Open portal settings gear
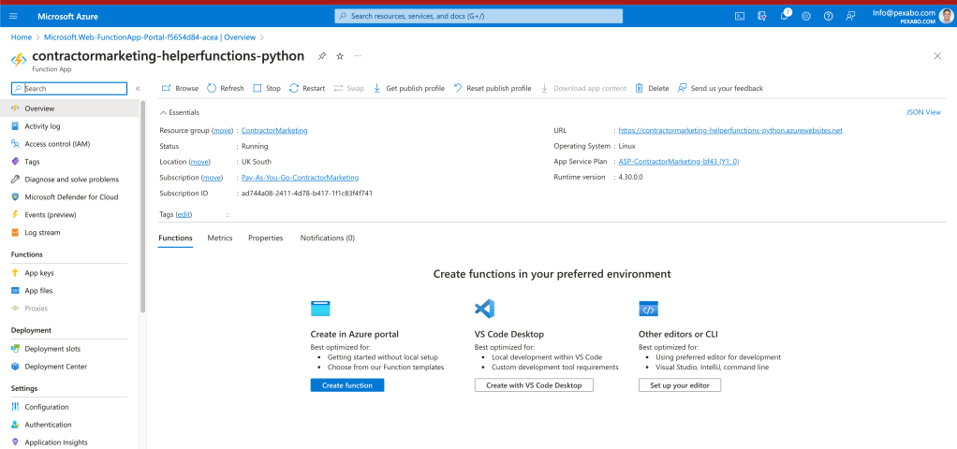Screen dimensions: 957x449 [805, 17]
